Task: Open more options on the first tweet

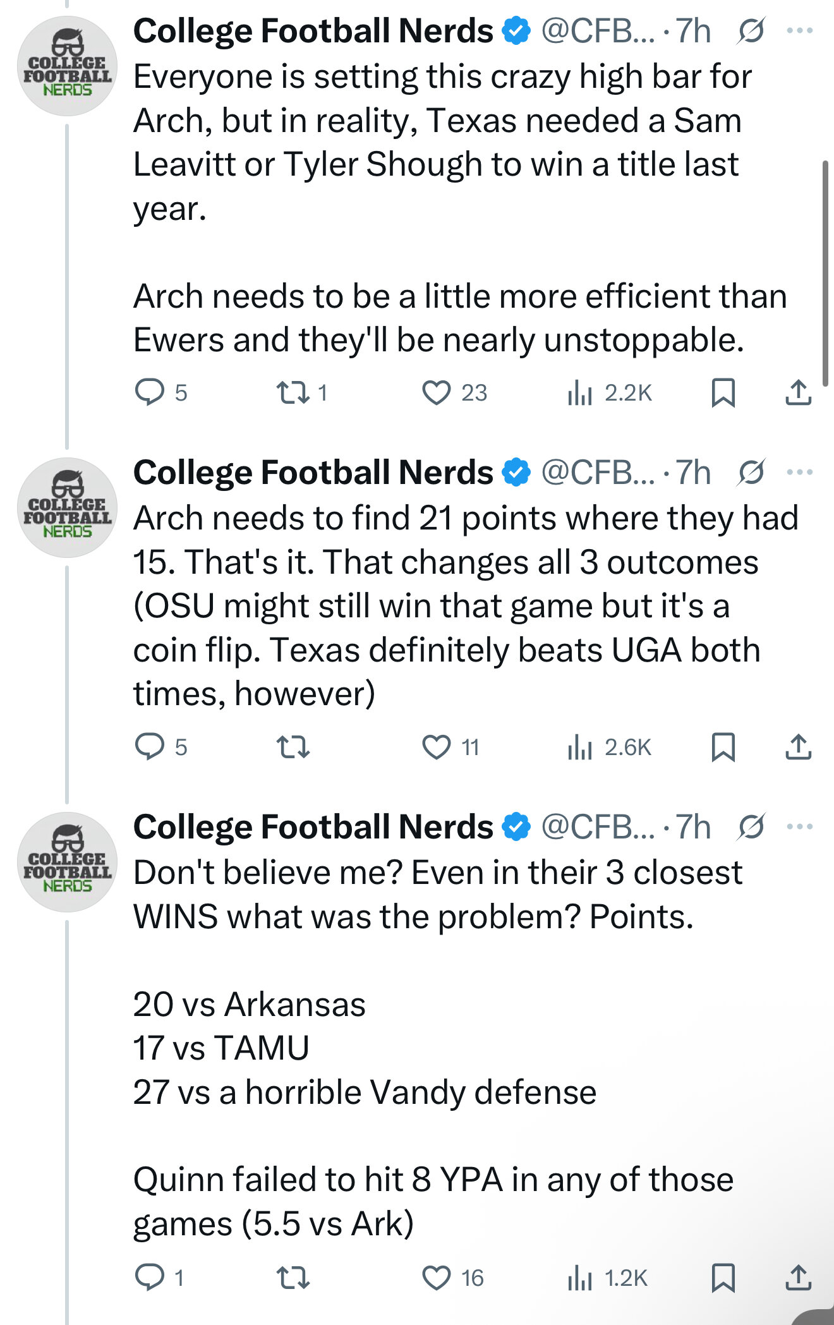Action: coord(800,30)
